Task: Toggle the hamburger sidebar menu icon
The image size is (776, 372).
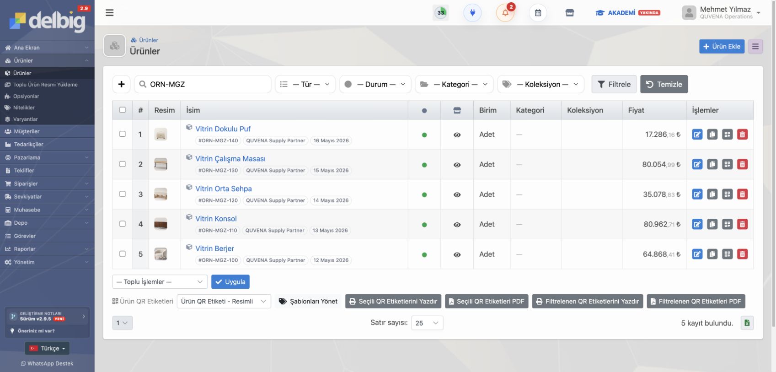Action: click(x=109, y=13)
